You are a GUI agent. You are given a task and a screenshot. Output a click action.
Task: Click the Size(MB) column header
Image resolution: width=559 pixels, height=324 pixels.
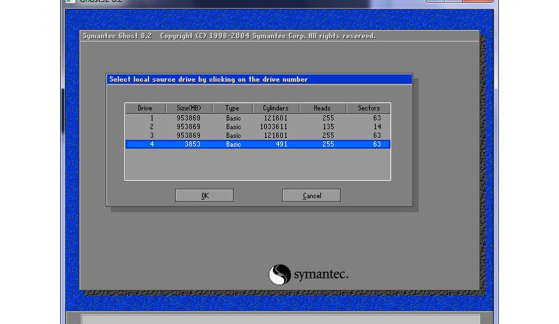coord(189,108)
